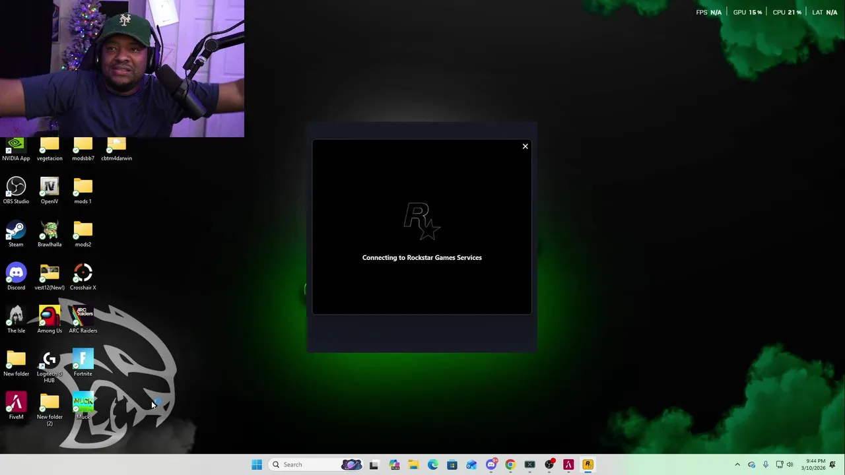Open the NVIDIA App desktop shortcut

[16, 150]
